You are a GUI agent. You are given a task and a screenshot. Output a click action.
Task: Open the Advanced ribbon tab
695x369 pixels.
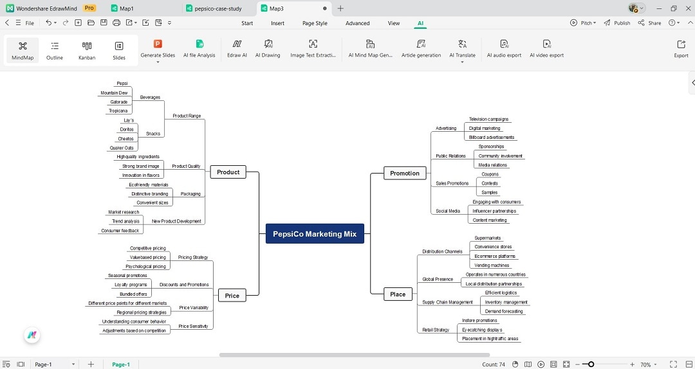coord(357,23)
